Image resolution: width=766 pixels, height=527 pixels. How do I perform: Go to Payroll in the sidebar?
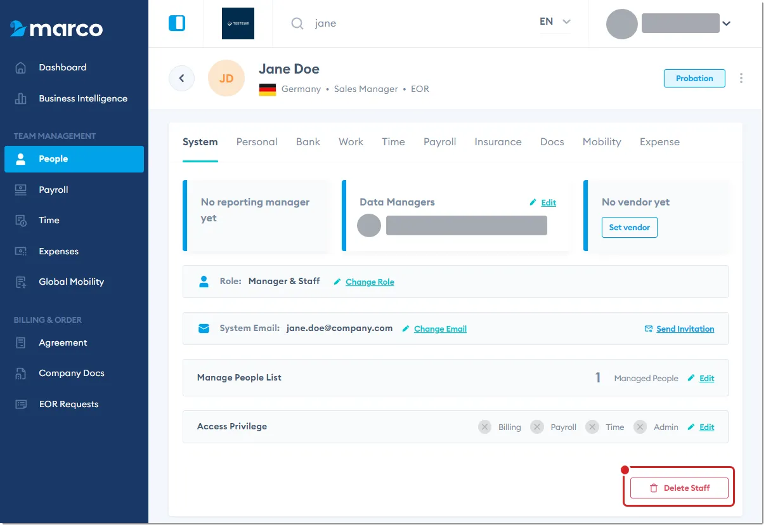point(53,190)
